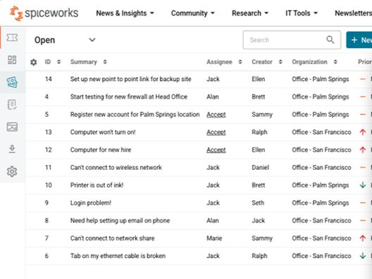Click ticket ID 14 cell
Screen dimensions: 372x279
(x=49, y=79)
